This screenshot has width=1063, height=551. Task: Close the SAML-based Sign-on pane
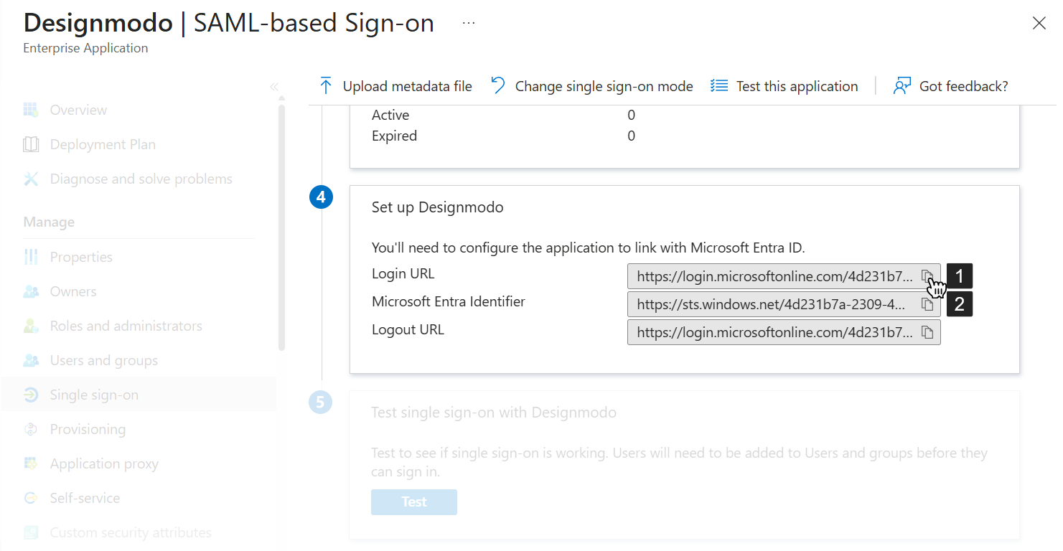coord(1039,24)
